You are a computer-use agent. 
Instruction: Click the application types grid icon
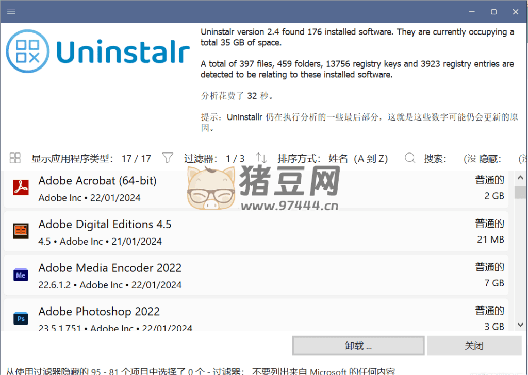tap(15, 158)
